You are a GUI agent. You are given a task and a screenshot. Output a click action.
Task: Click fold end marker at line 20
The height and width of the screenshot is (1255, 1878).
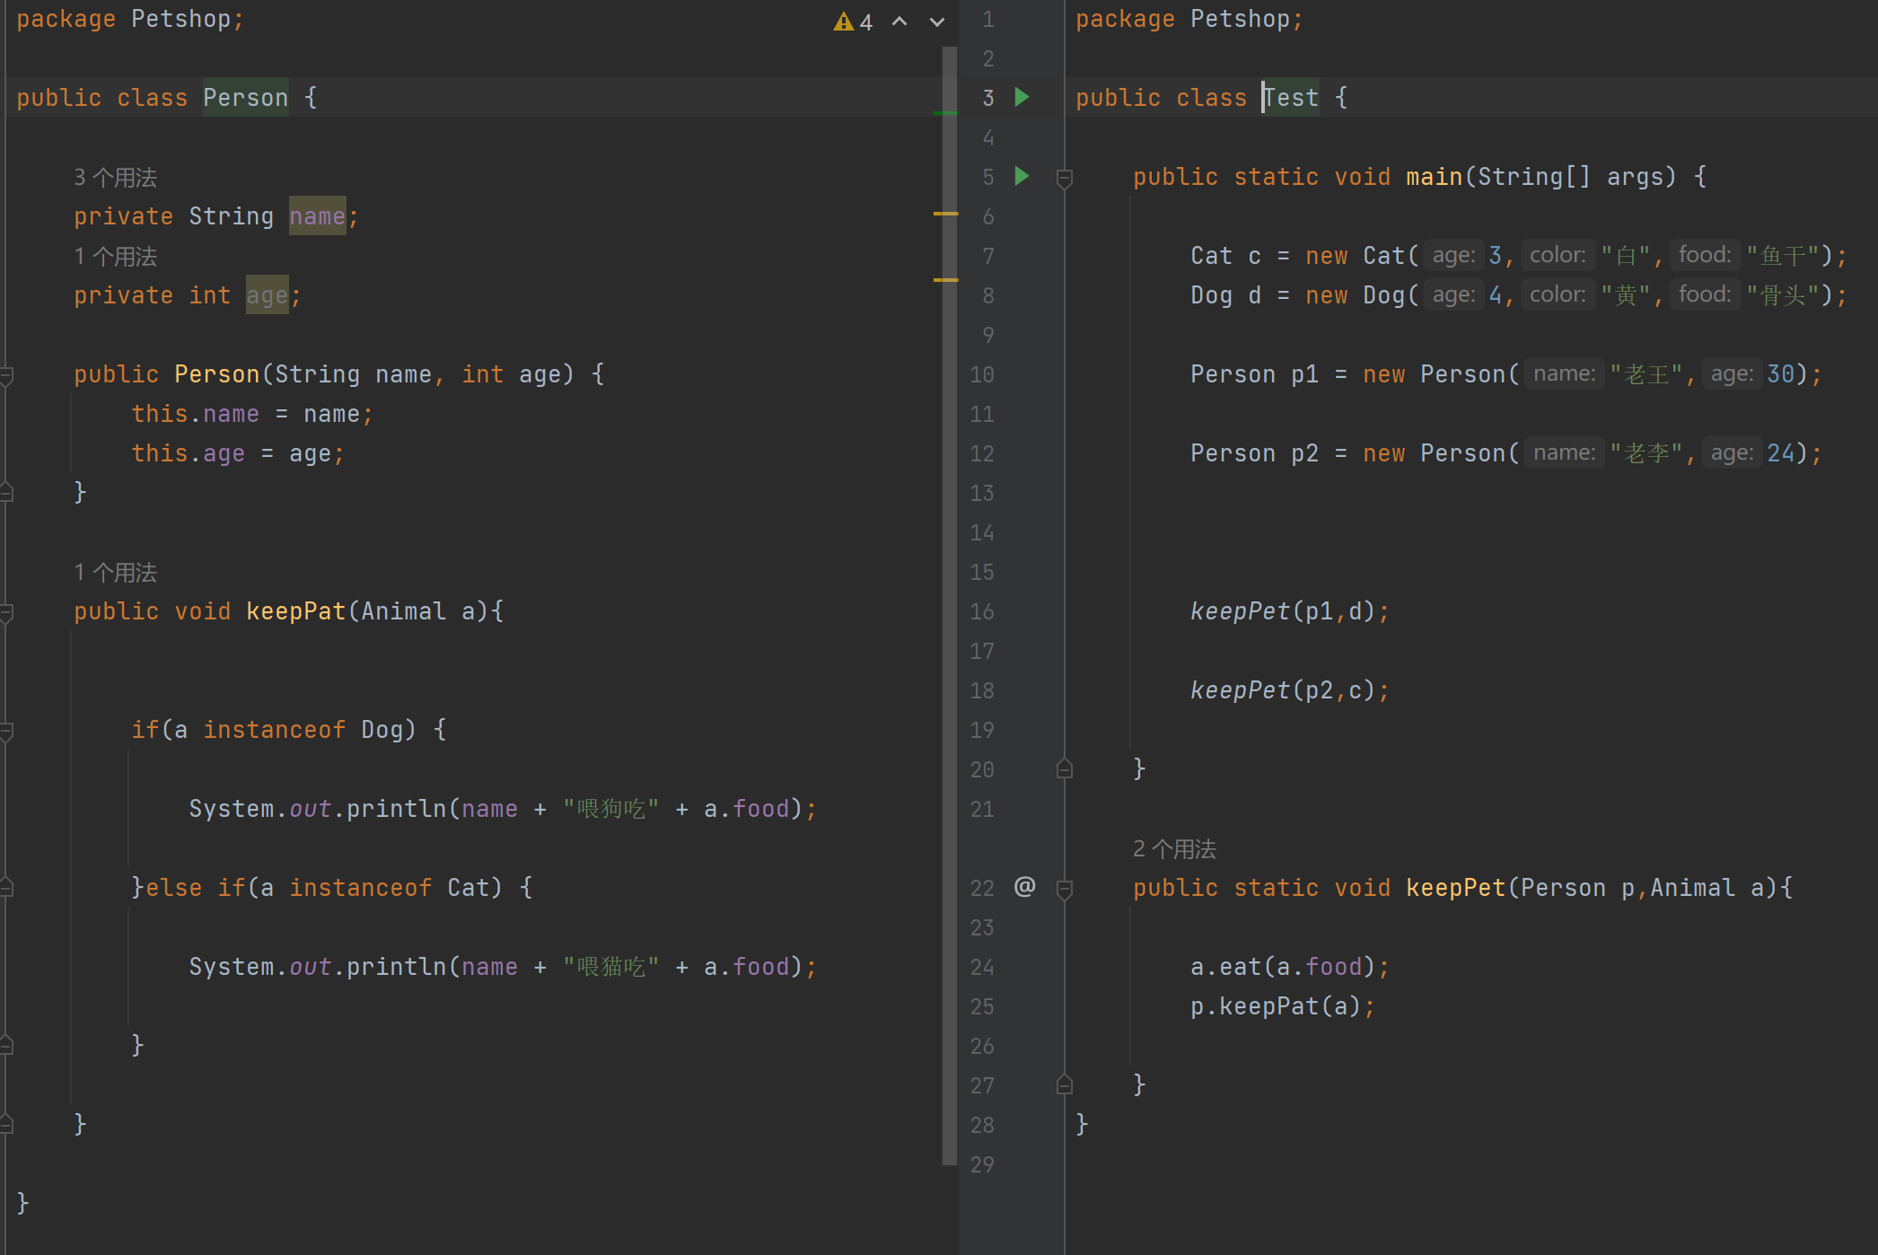pyautogui.click(x=1065, y=769)
